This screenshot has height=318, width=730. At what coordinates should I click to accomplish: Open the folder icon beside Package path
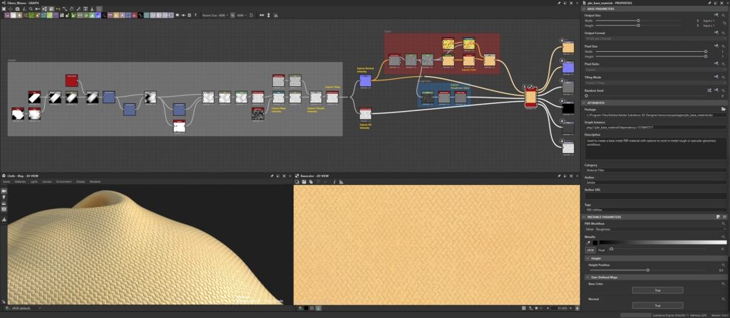(723, 110)
